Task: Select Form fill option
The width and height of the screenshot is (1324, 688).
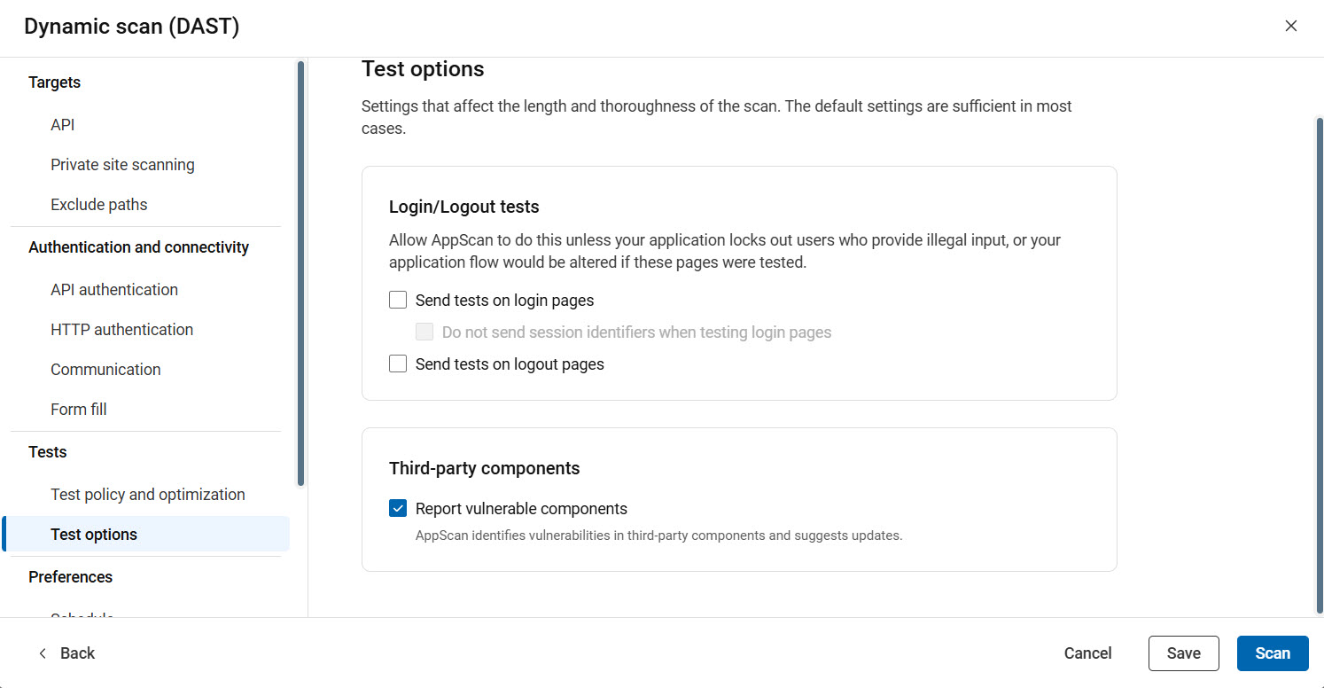Action: [x=79, y=410]
